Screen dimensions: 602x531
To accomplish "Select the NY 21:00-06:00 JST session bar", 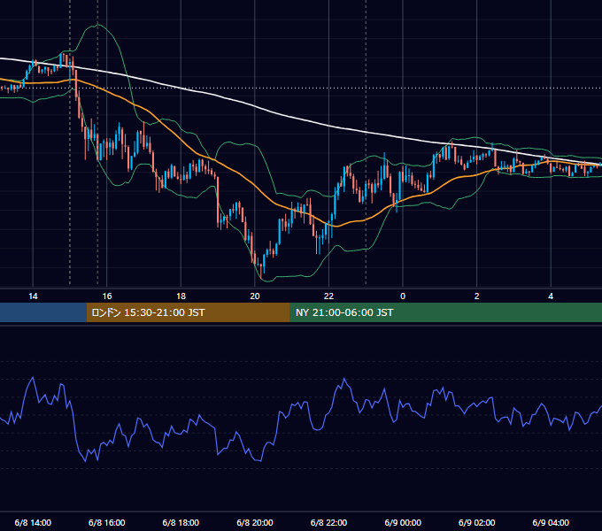I will (x=445, y=312).
